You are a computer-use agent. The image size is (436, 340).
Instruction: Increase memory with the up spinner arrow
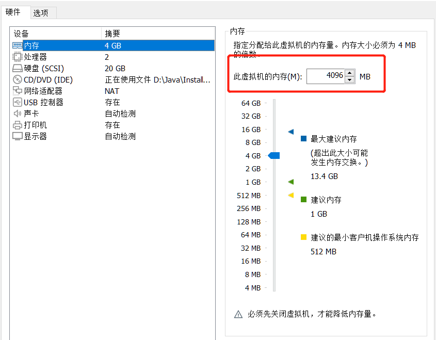tap(350, 73)
